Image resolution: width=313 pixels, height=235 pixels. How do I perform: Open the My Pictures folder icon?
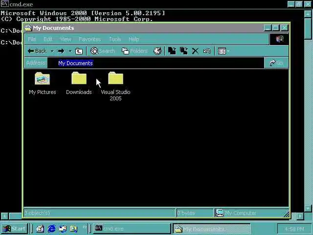click(43, 79)
